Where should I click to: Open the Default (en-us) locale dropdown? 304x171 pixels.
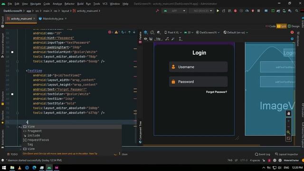236,32
